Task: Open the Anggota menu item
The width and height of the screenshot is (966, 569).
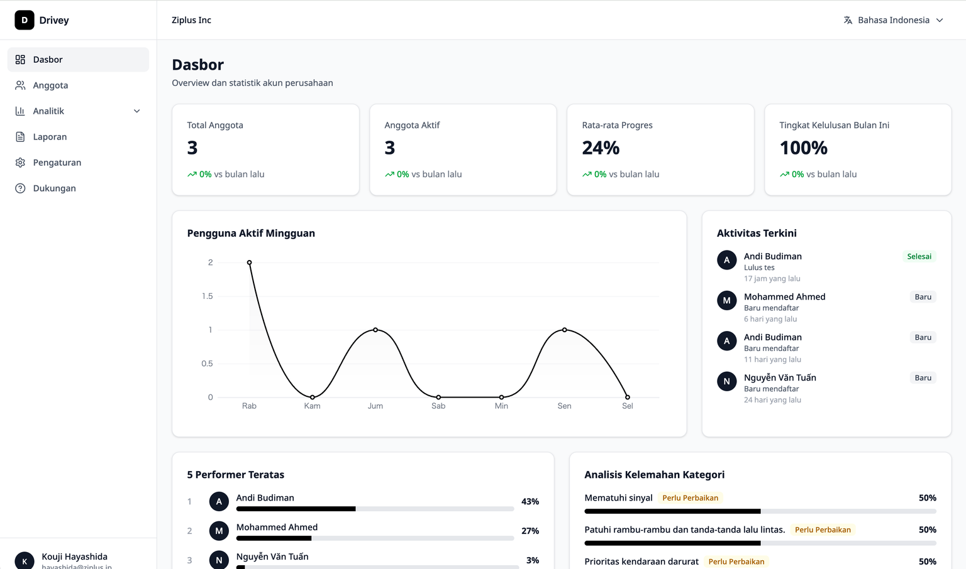Action: coord(50,85)
